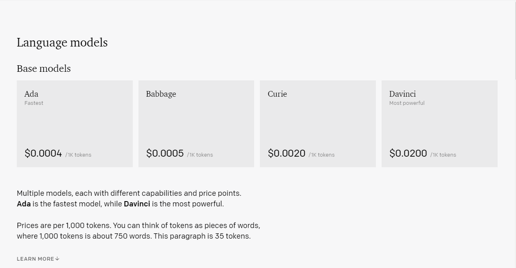Select the Babbage model card
516x268 pixels.
[x=196, y=124]
